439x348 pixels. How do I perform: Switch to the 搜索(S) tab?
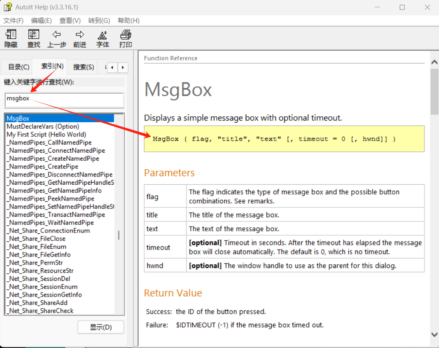pyautogui.click(x=83, y=67)
